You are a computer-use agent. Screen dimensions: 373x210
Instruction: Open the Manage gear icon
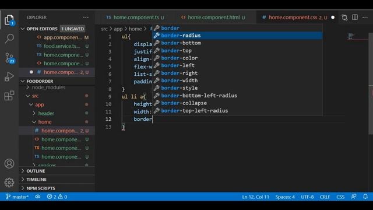(9, 183)
